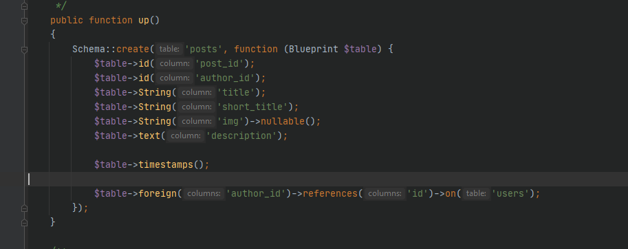628x249 pixels.
Task: Click the 'column:' hint before 'img'
Action: click(196, 121)
